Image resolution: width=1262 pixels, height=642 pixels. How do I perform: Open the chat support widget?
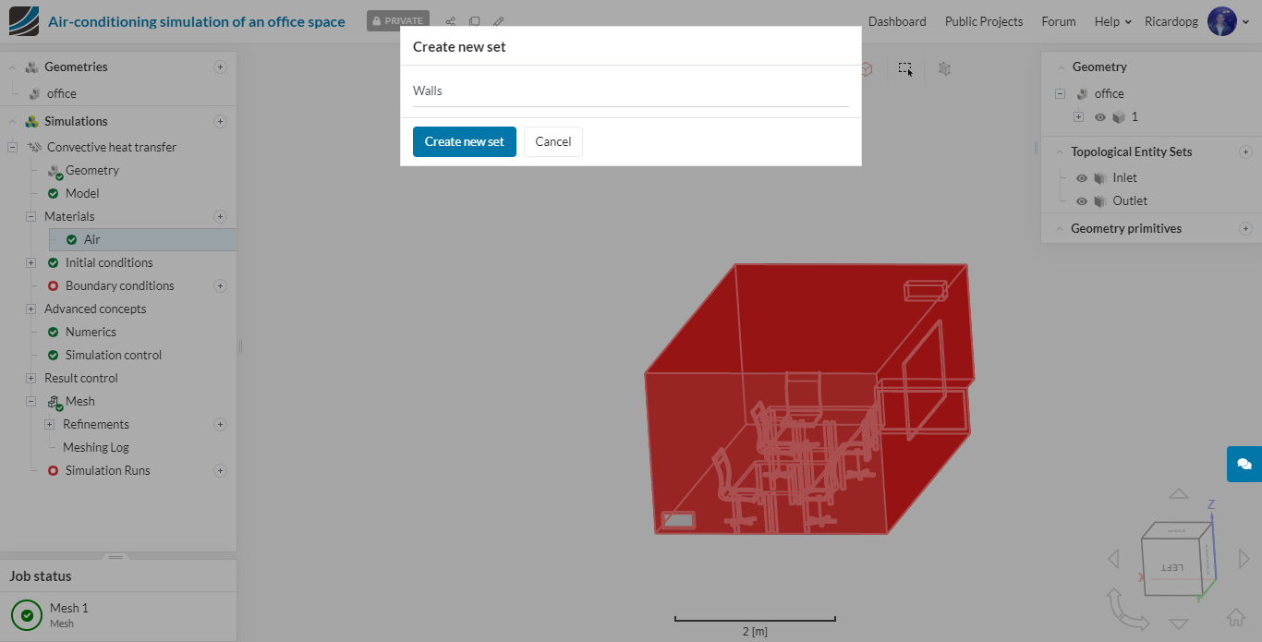[1244, 464]
